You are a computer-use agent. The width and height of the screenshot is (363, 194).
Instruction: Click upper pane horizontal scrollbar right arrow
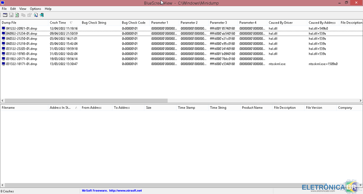coord(361,100)
